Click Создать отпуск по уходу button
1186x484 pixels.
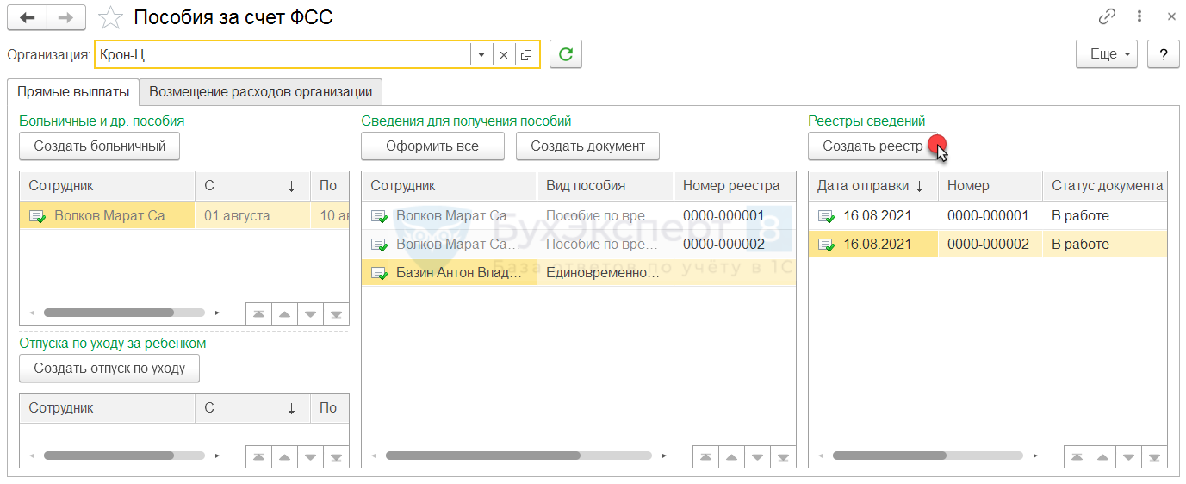point(109,369)
